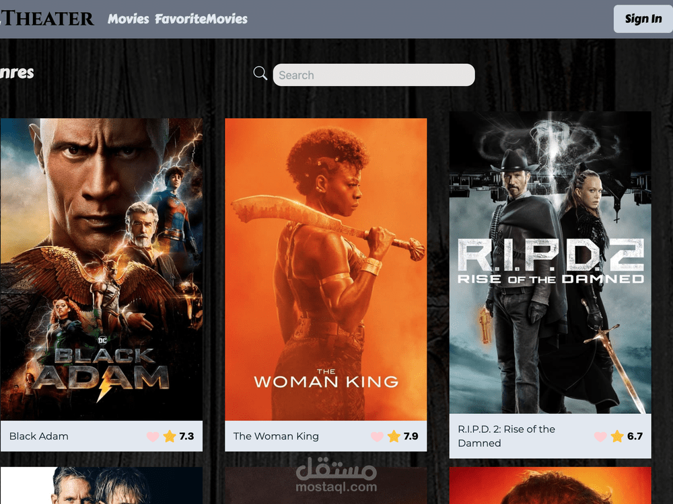
Task: Favorite Black Adam with the heart icon
Action: pos(153,437)
